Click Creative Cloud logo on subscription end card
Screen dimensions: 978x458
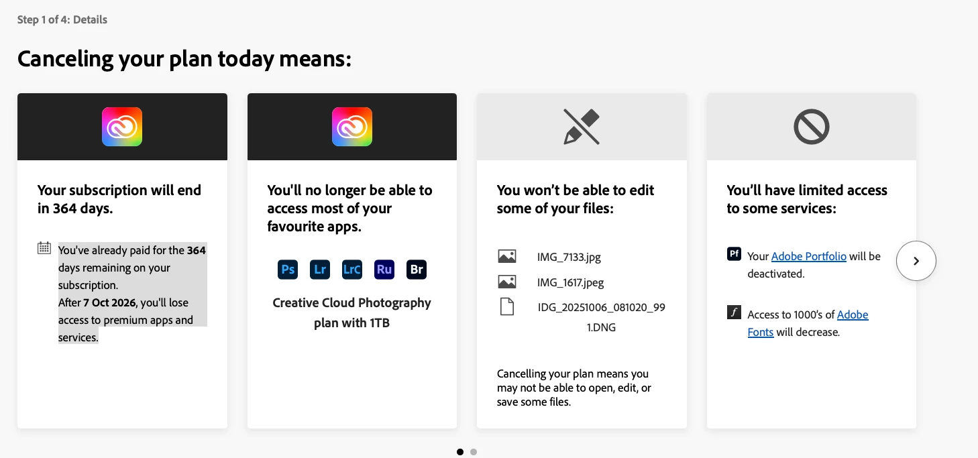coord(122,127)
